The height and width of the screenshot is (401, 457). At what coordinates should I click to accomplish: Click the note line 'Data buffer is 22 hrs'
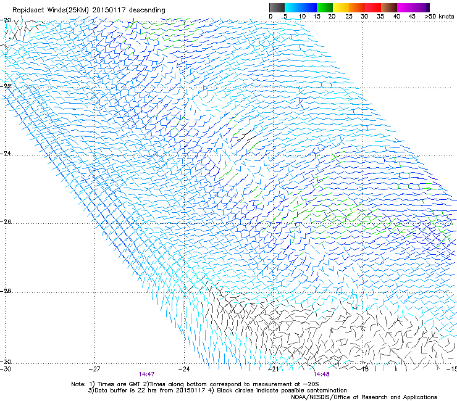tap(125, 391)
